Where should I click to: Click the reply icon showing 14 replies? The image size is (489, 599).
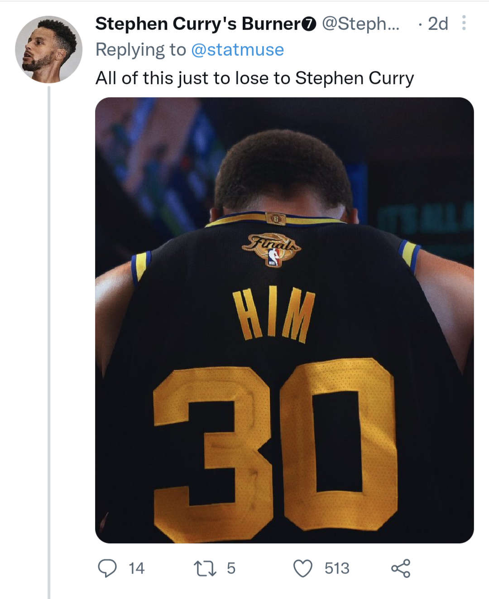108,568
